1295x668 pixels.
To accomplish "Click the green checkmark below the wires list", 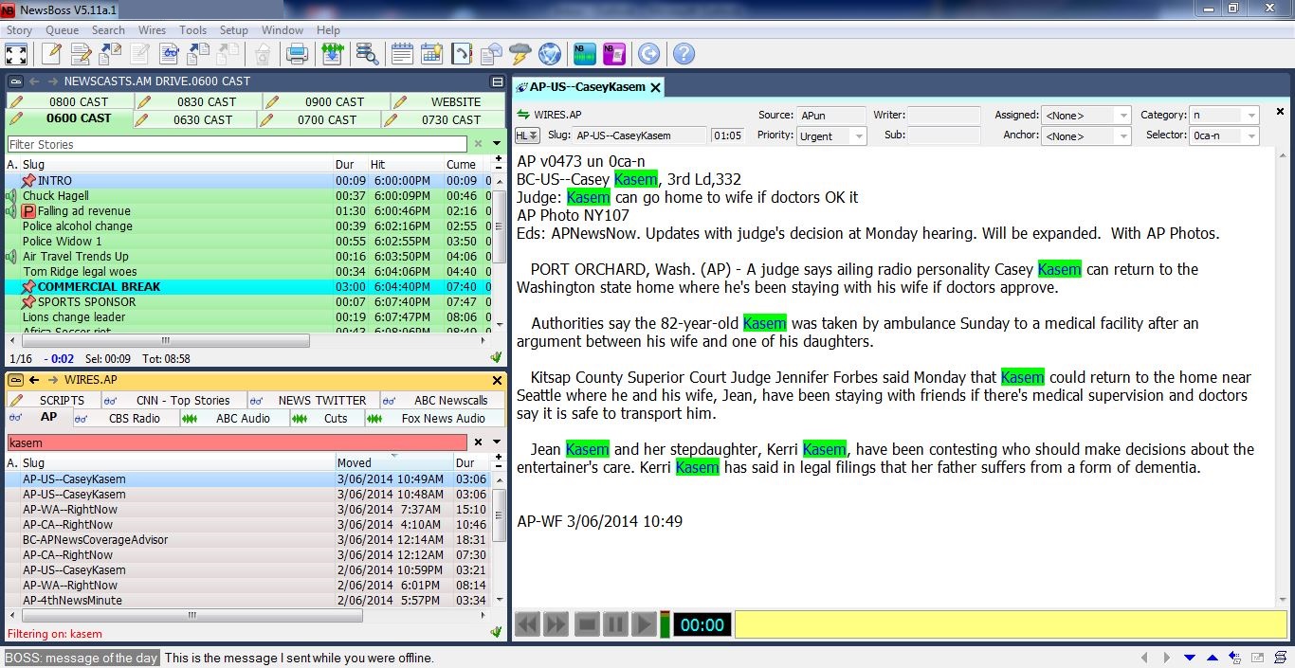I will (x=496, y=632).
